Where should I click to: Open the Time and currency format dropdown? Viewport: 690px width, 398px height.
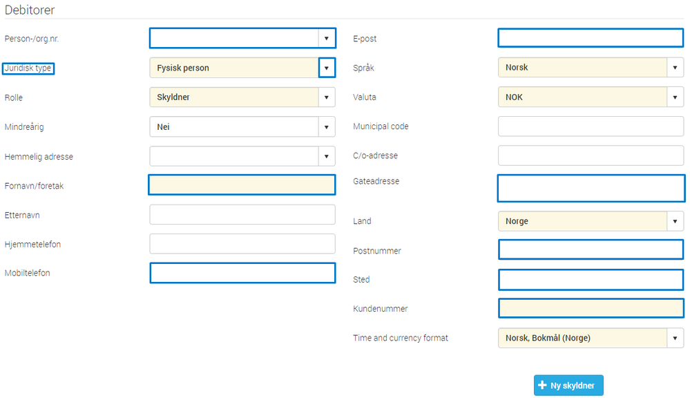[675, 338]
